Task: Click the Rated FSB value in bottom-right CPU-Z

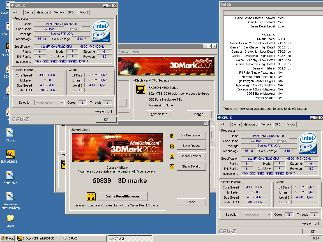Action: tap(254, 202)
